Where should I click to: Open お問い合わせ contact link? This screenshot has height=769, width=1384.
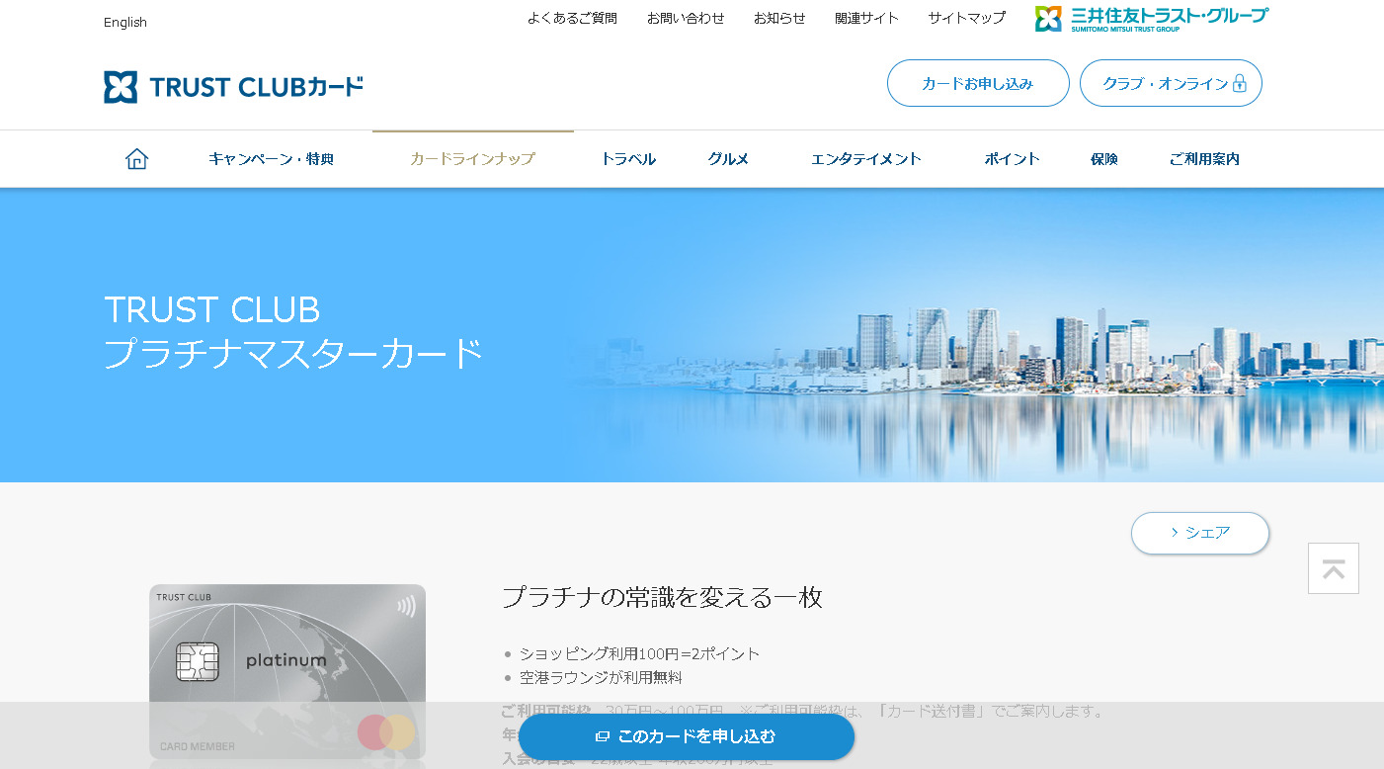tap(686, 18)
